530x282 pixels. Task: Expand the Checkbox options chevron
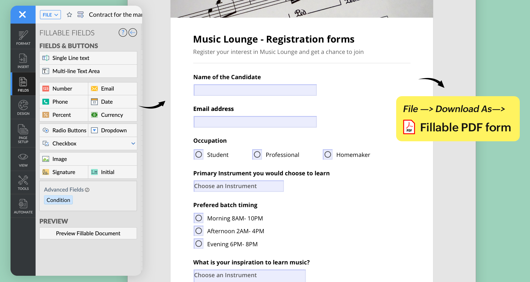(133, 144)
